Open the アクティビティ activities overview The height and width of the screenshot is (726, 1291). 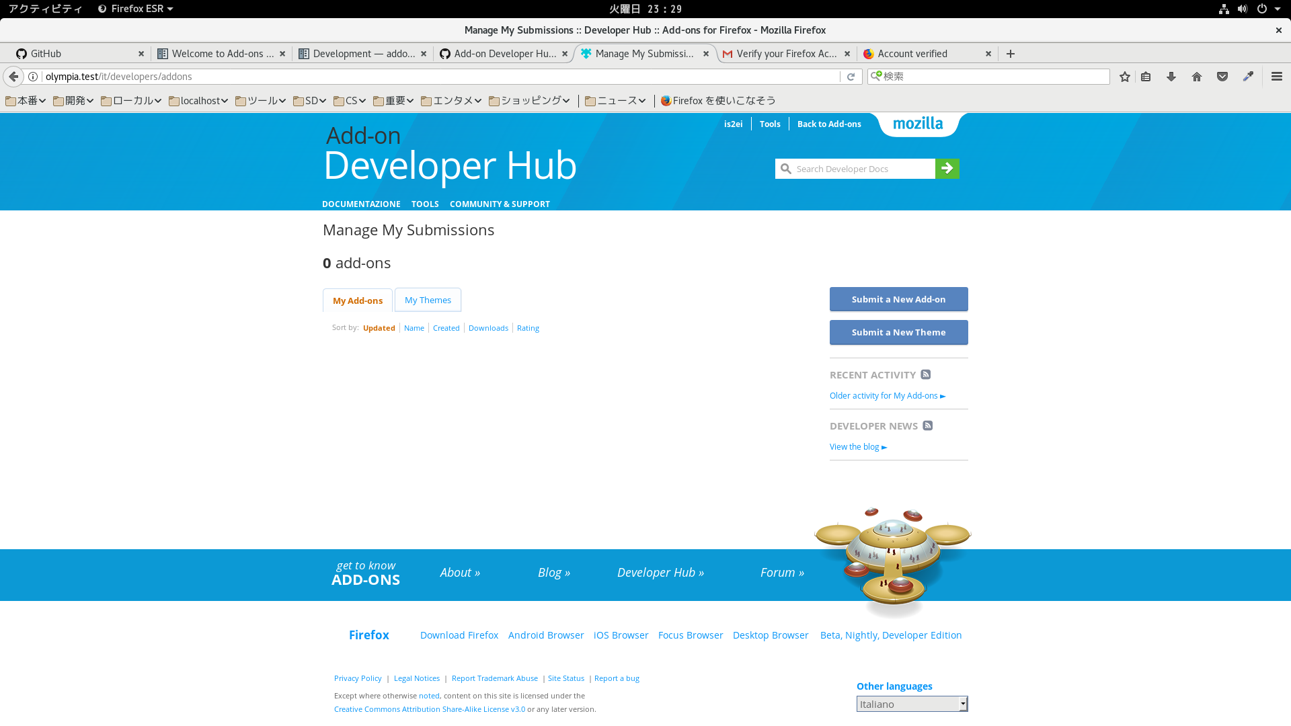click(45, 9)
